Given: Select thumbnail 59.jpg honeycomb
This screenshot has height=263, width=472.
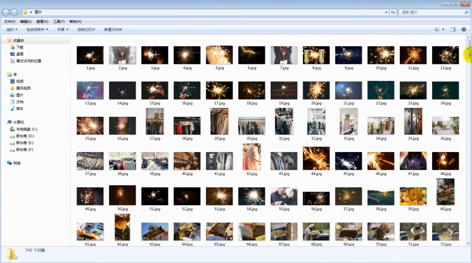Looking at the screenshot, I should click(413, 196).
